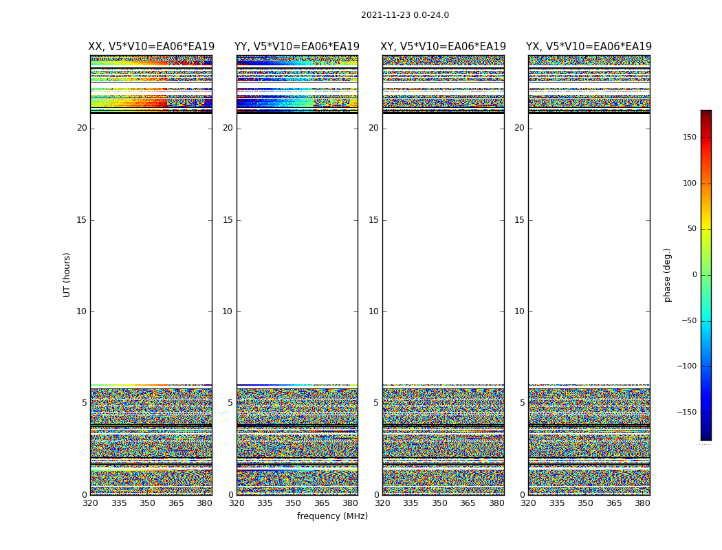Click the 15 hour tick of YX panel
Image resolution: width=722 pixels, height=550 pixels.
[519, 220]
